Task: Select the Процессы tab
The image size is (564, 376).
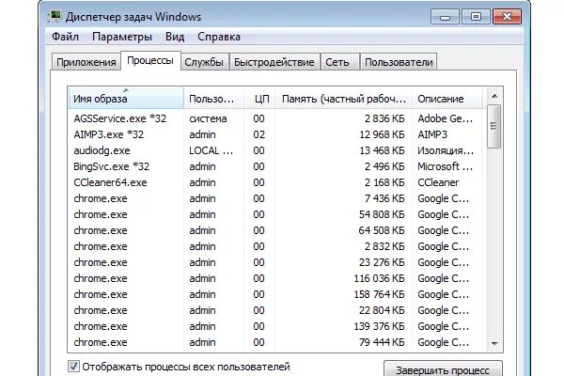Action: 150,60
